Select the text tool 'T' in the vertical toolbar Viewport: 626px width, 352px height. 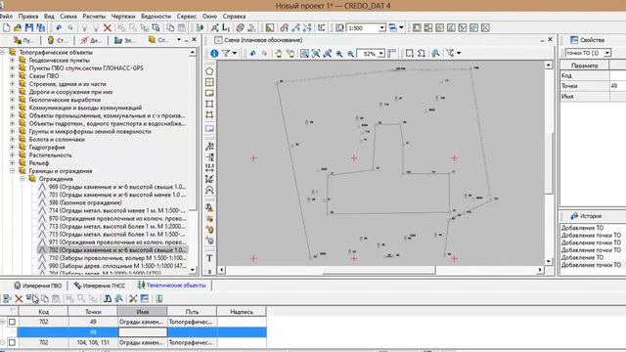pyautogui.click(x=209, y=258)
